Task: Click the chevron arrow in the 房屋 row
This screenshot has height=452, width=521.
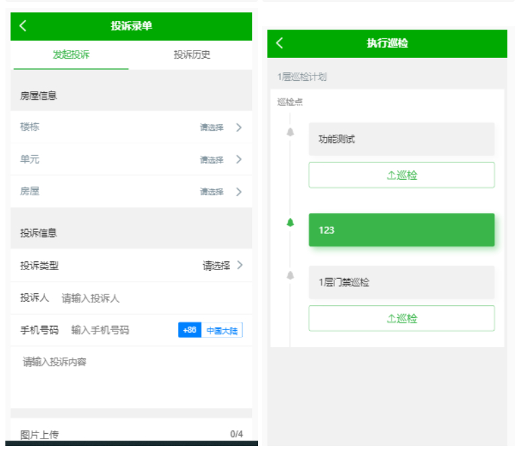Action: 239,192
